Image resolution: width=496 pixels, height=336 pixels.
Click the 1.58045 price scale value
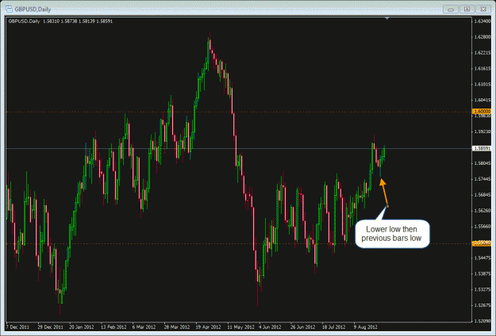click(483, 163)
